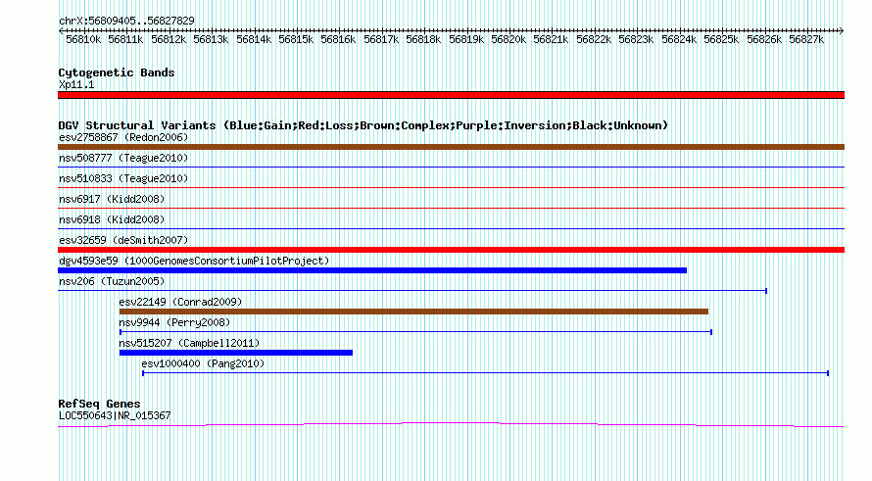Image resolution: width=872 pixels, height=481 pixels.
Task: Open the nsv6917 (Kidd2008) variant label
Action: [x=112, y=199]
